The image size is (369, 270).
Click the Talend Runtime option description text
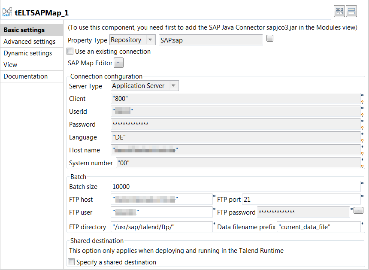point(176,250)
